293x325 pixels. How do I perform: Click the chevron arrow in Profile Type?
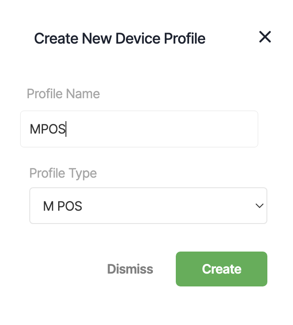(259, 206)
